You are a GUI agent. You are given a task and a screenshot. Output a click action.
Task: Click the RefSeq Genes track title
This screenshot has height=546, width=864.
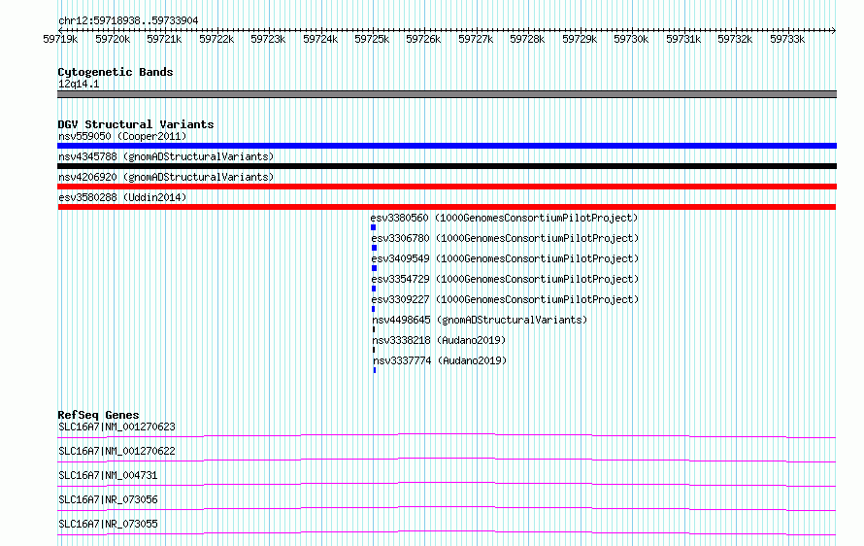point(98,415)
